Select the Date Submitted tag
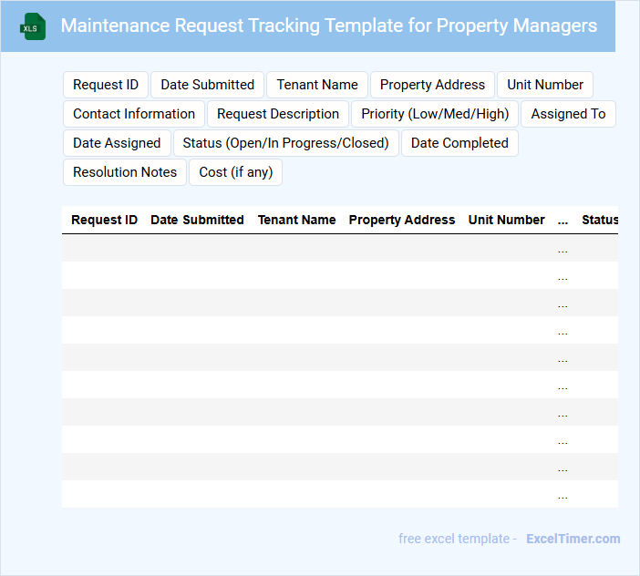 point(207,85)
